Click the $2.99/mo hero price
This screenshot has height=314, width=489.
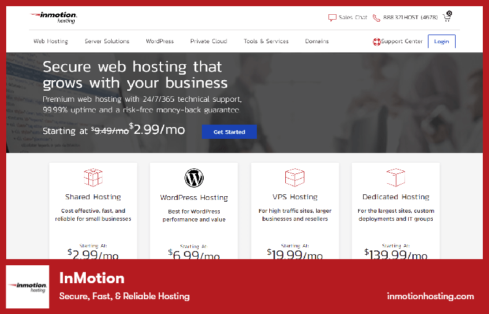[157, 130]
